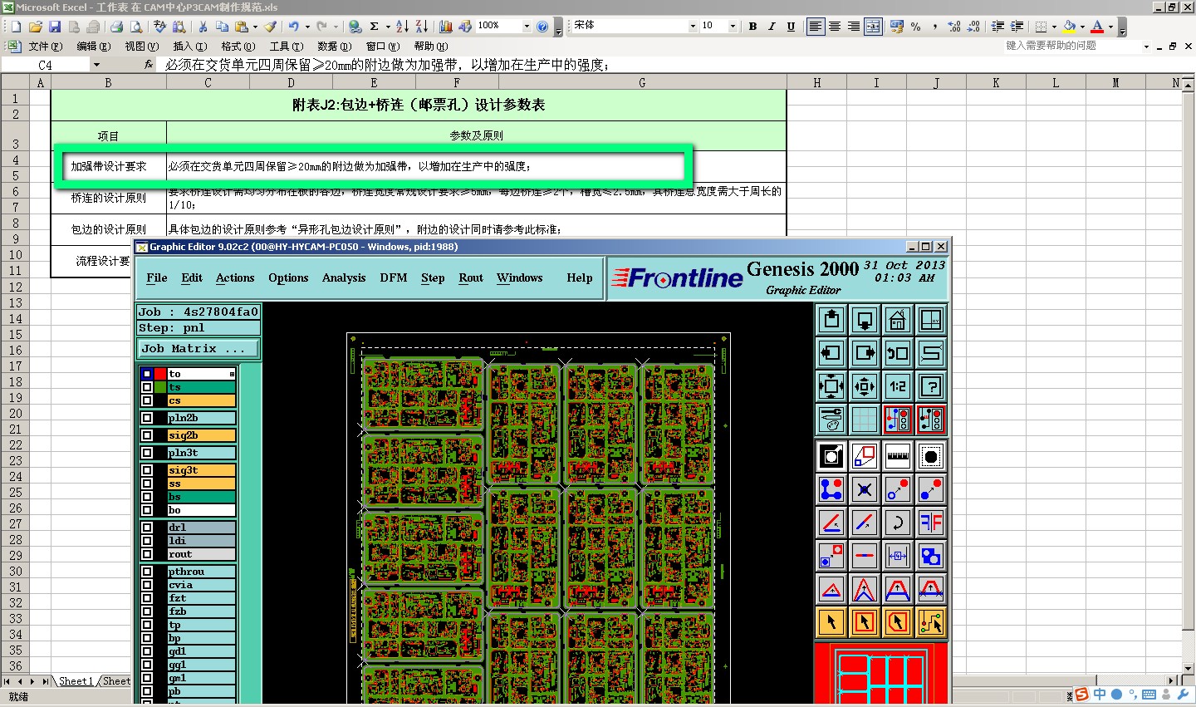
Task: Open the Genesis File menu
Action: coord(157,277)
